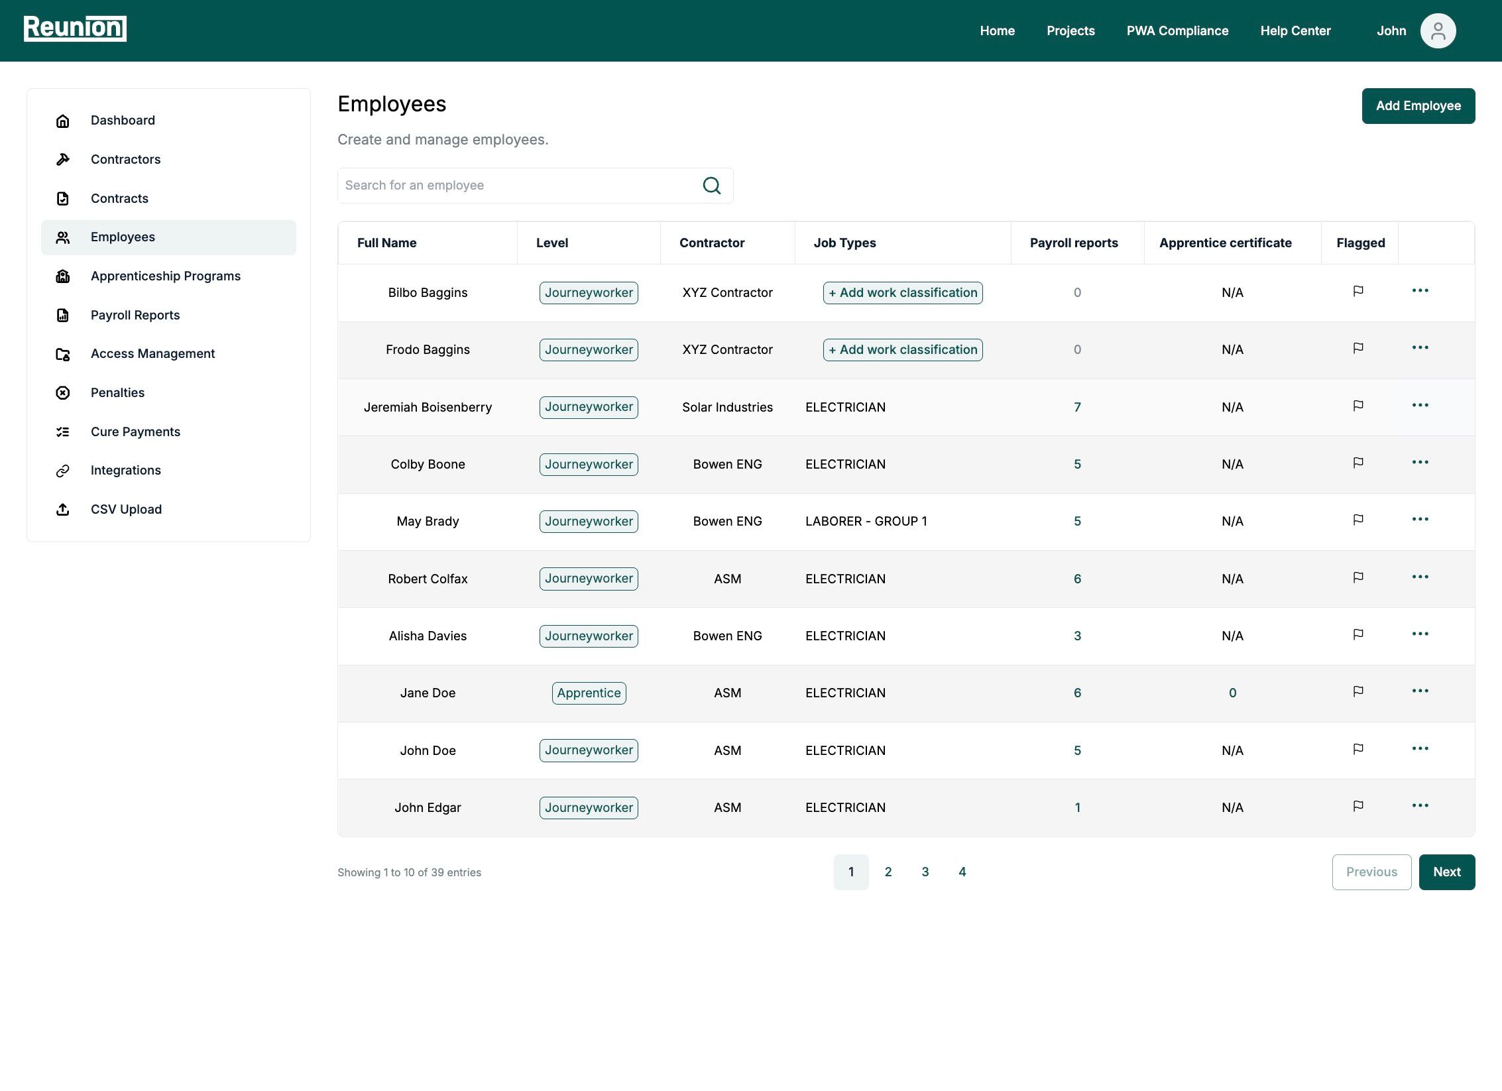Click the Add Employee button
The image size is (1502, 1091).
click(1418, 106)
